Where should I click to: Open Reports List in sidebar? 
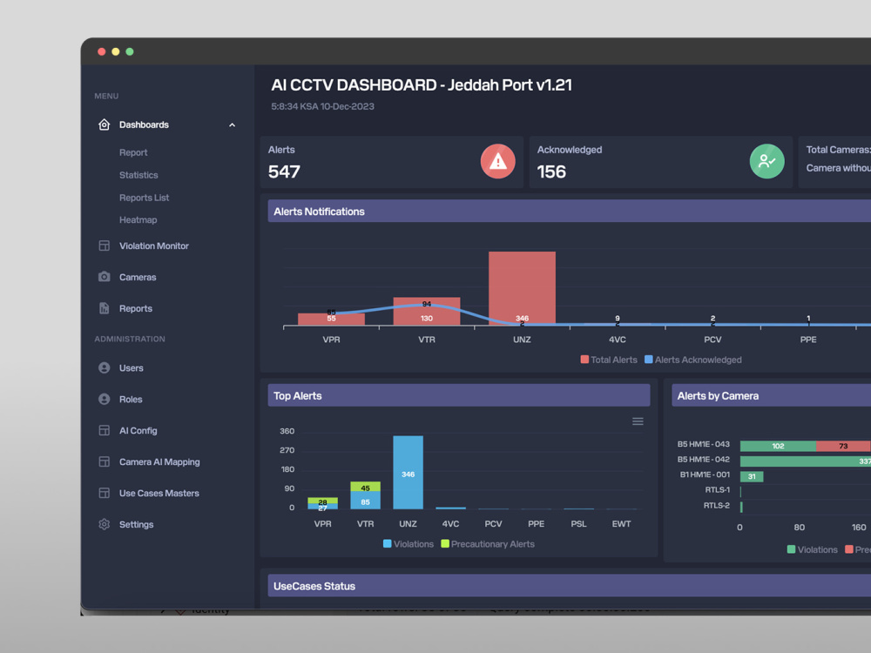point(144,198)
